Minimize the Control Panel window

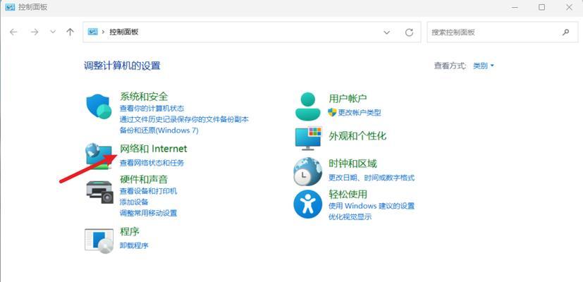(515, 7)
